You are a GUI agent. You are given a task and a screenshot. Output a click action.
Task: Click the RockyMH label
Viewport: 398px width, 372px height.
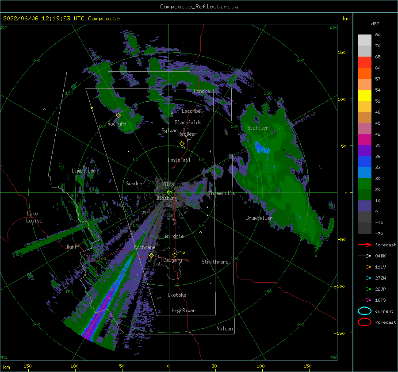(x=117, y=124)
